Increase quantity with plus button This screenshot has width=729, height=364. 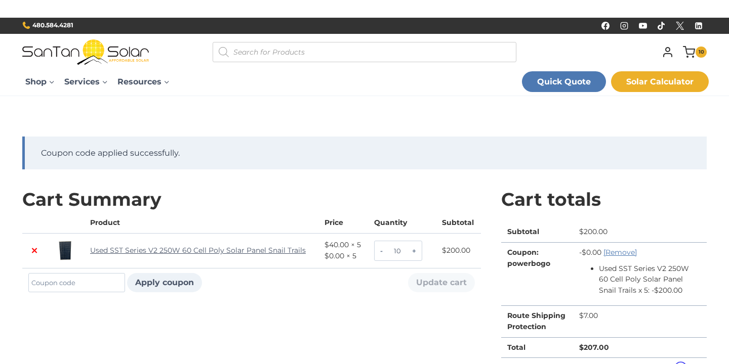tap(414, 251)
